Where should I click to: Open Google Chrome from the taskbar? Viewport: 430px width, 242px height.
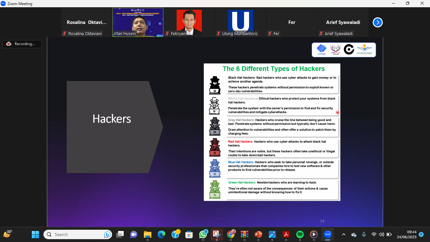231,234
